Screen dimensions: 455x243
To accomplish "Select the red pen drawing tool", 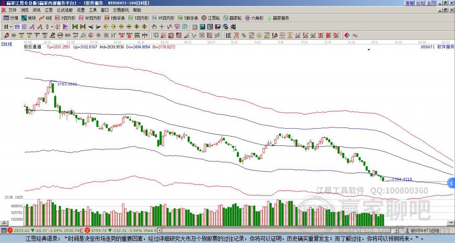I will [6, 35].
